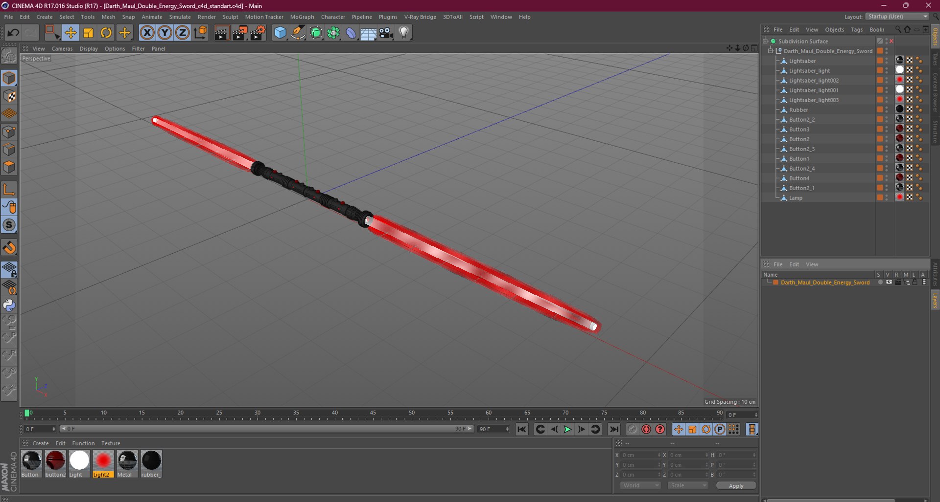Image resolution: width=940 pixels, height=502 pixels.
Task: Select the Lamp object
Action: (x=796, y=197)
